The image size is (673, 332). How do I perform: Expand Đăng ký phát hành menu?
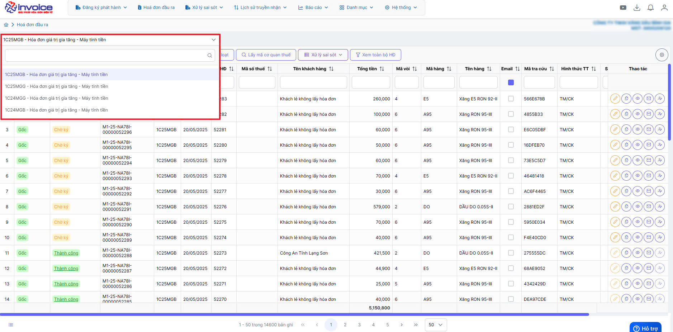coord(101,8)
